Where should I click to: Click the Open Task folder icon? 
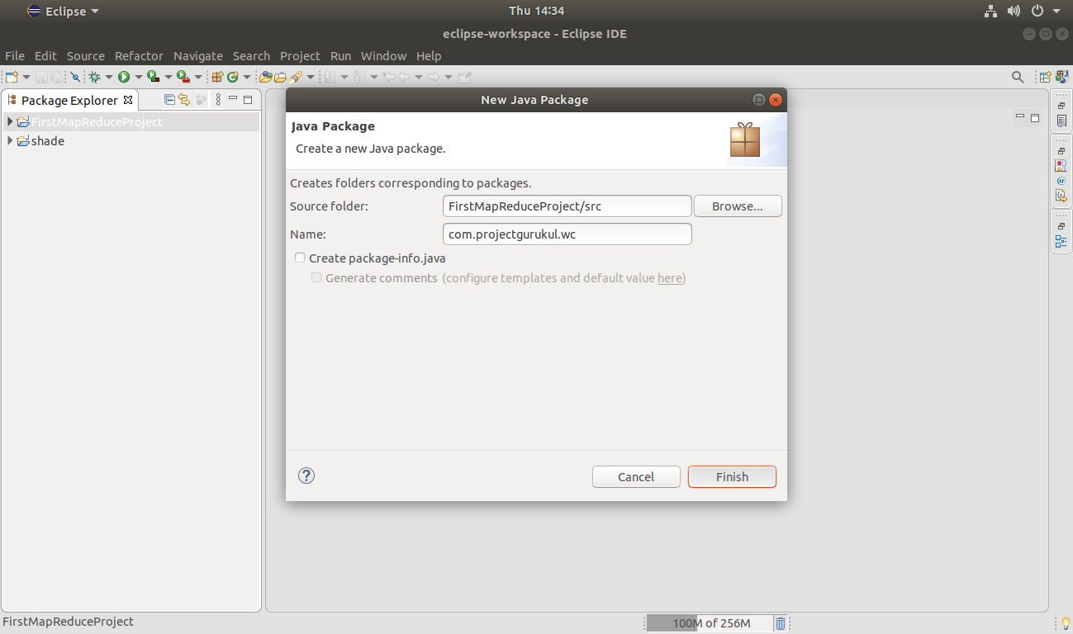click(x=281, y=77)
